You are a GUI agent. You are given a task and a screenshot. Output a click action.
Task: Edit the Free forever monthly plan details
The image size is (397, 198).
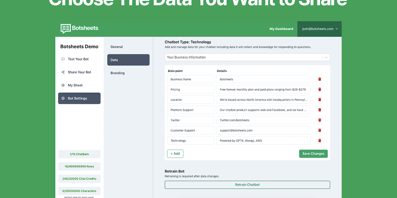pyautogui.click(x=263, y=89)
